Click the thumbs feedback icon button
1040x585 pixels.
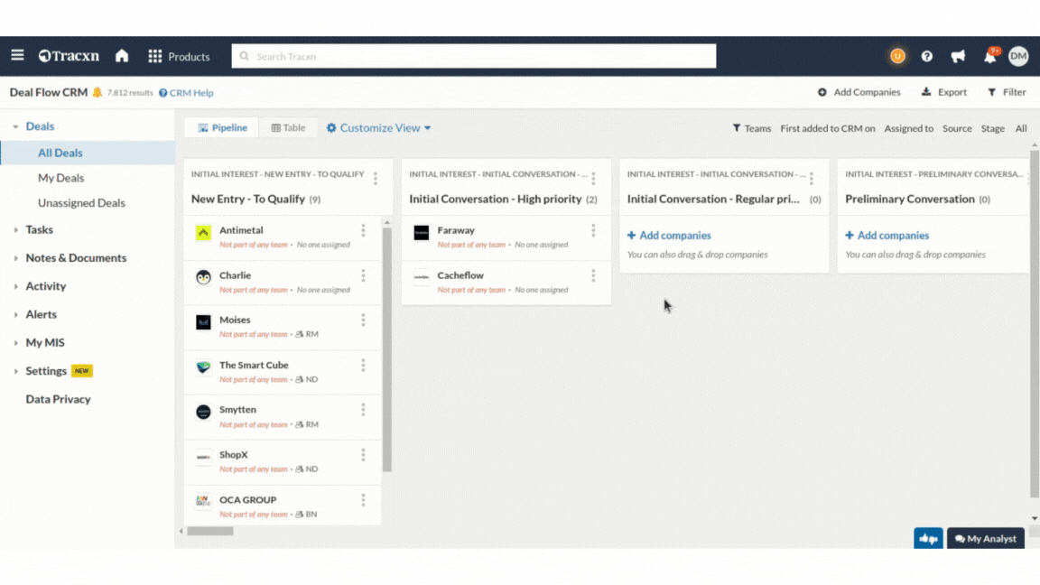click(x=928, y=539)
